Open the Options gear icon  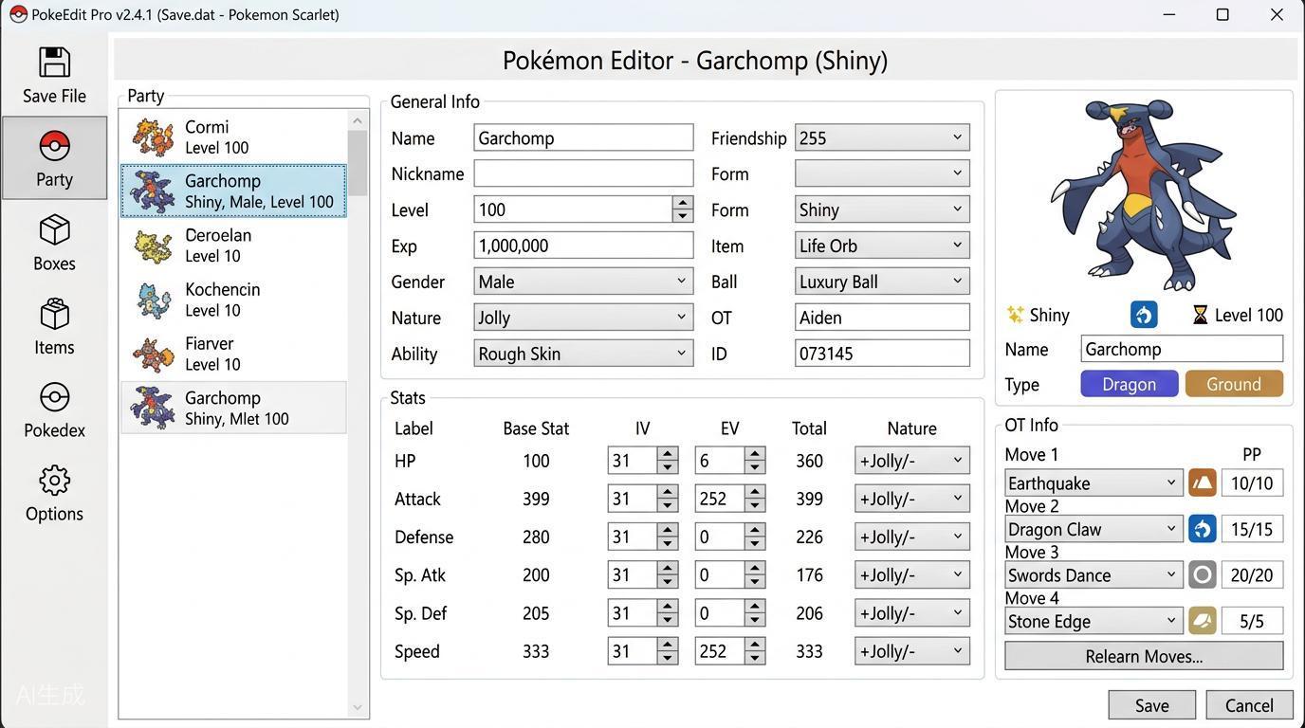(54, 481)
